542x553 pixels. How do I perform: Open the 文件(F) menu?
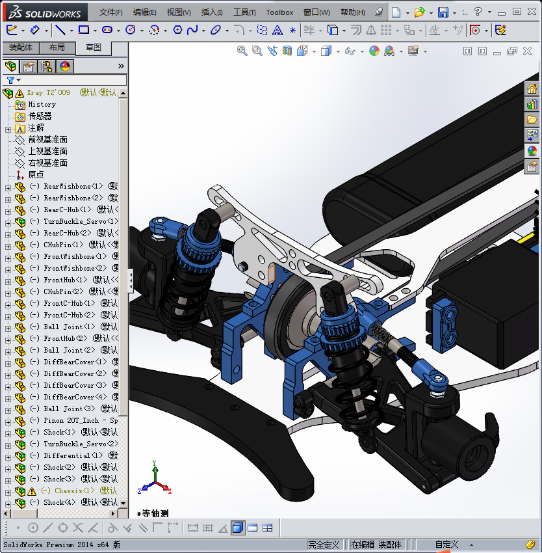[110, 12]
